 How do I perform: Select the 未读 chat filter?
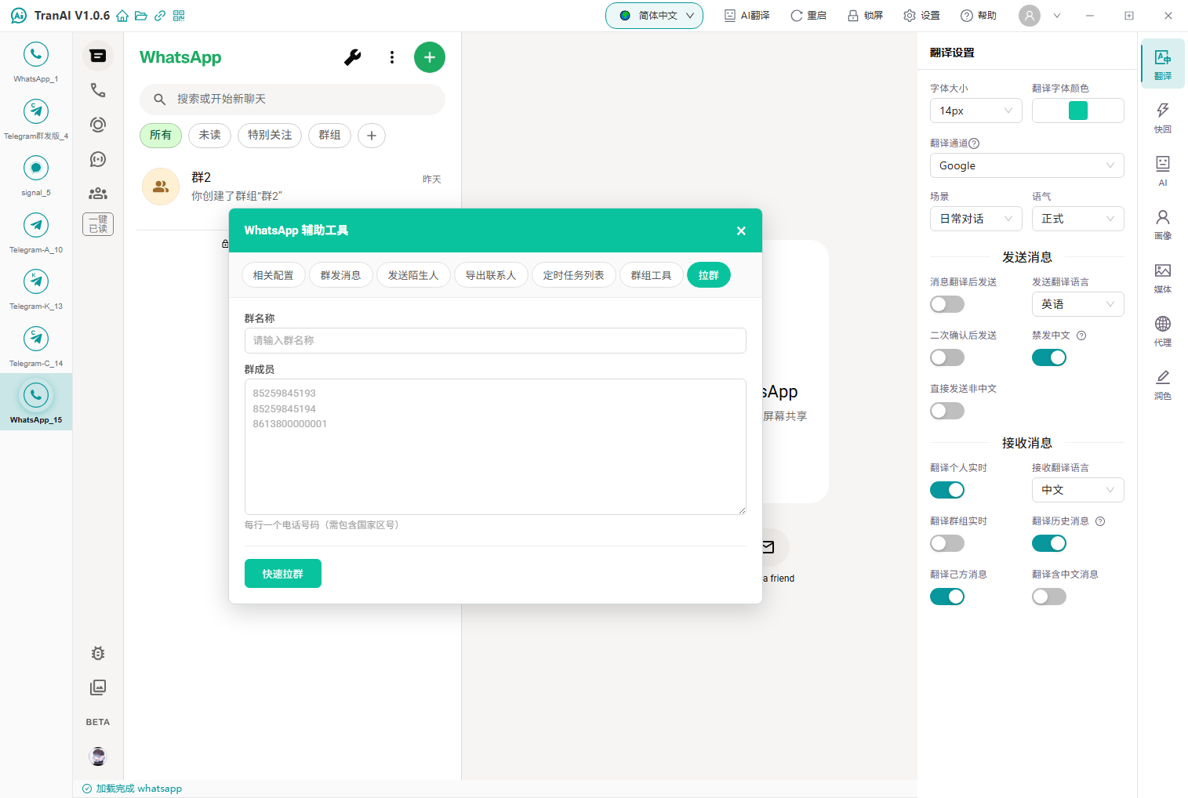[209, 135]
